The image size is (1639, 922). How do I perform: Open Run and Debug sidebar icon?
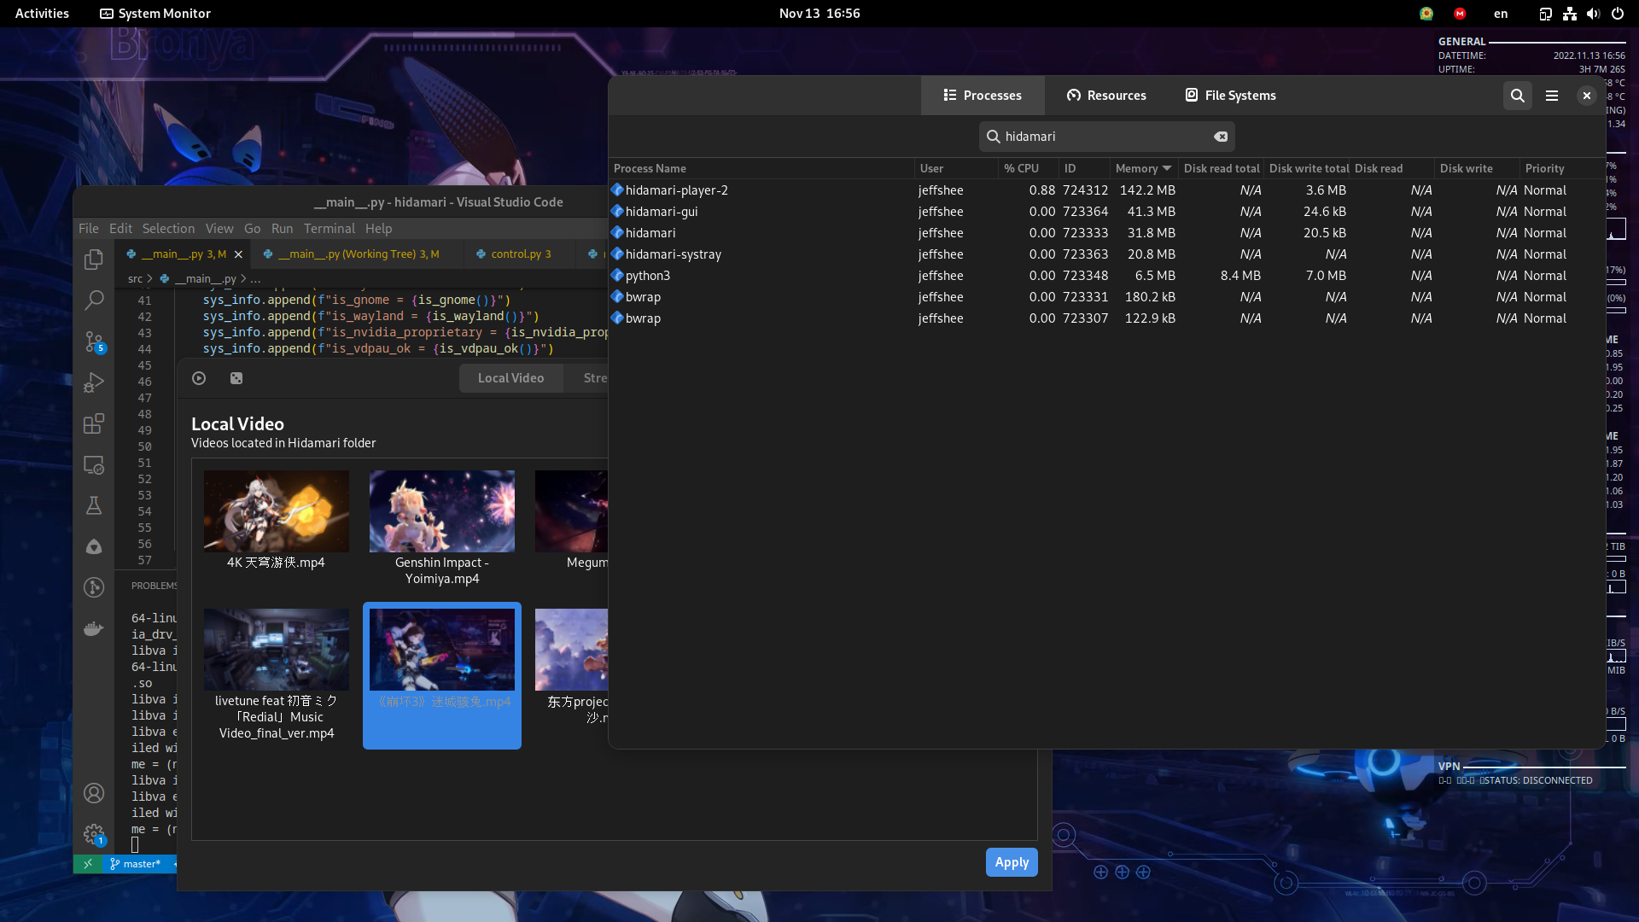94,382
